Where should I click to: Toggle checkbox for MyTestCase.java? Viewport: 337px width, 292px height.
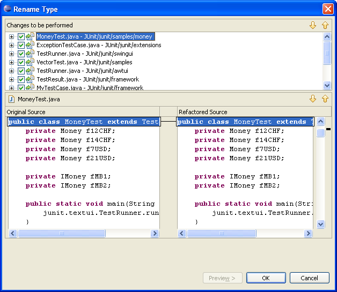coord(21,87)
